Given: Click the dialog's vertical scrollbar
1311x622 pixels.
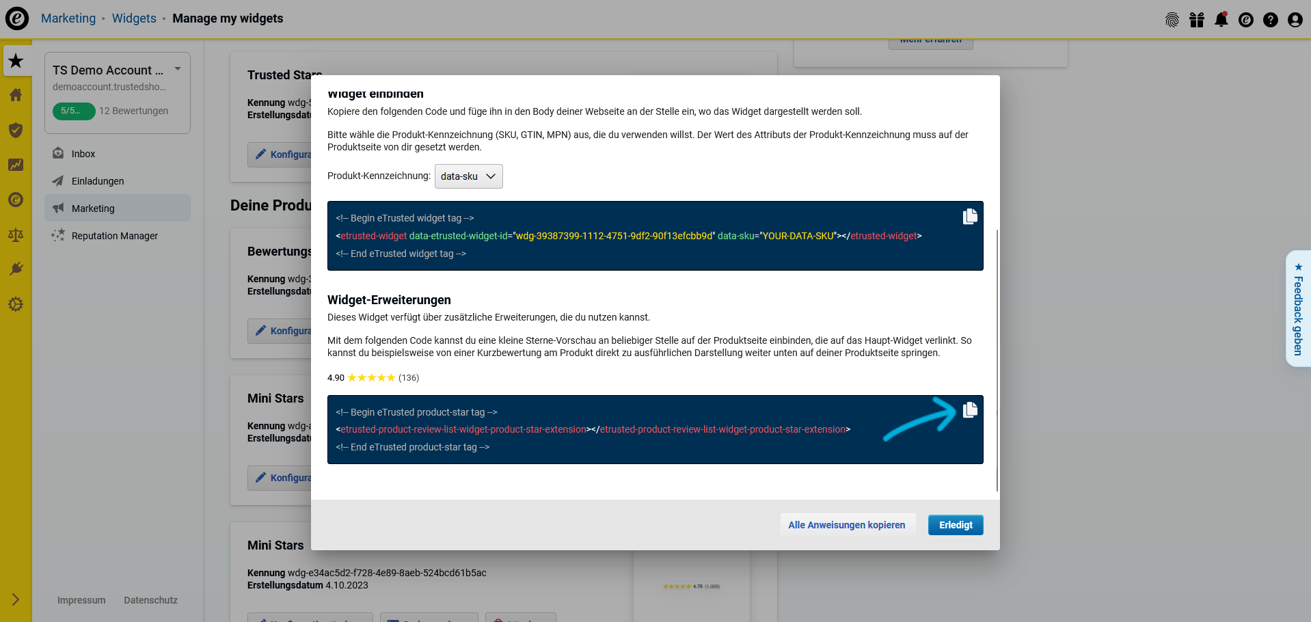Looking at the screenshot, I should pos(997,360).
